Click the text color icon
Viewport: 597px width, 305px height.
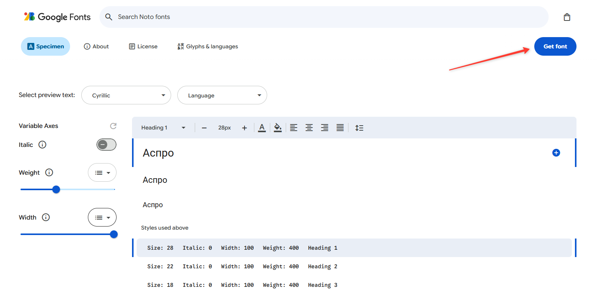tap(262, 128)
